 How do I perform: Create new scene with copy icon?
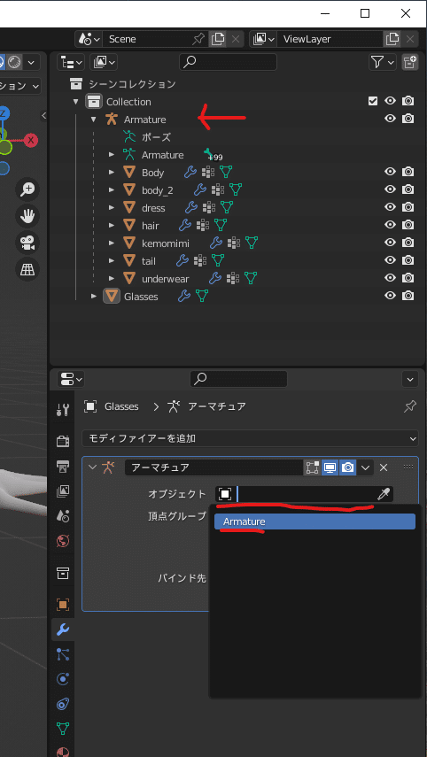(218, 39)
